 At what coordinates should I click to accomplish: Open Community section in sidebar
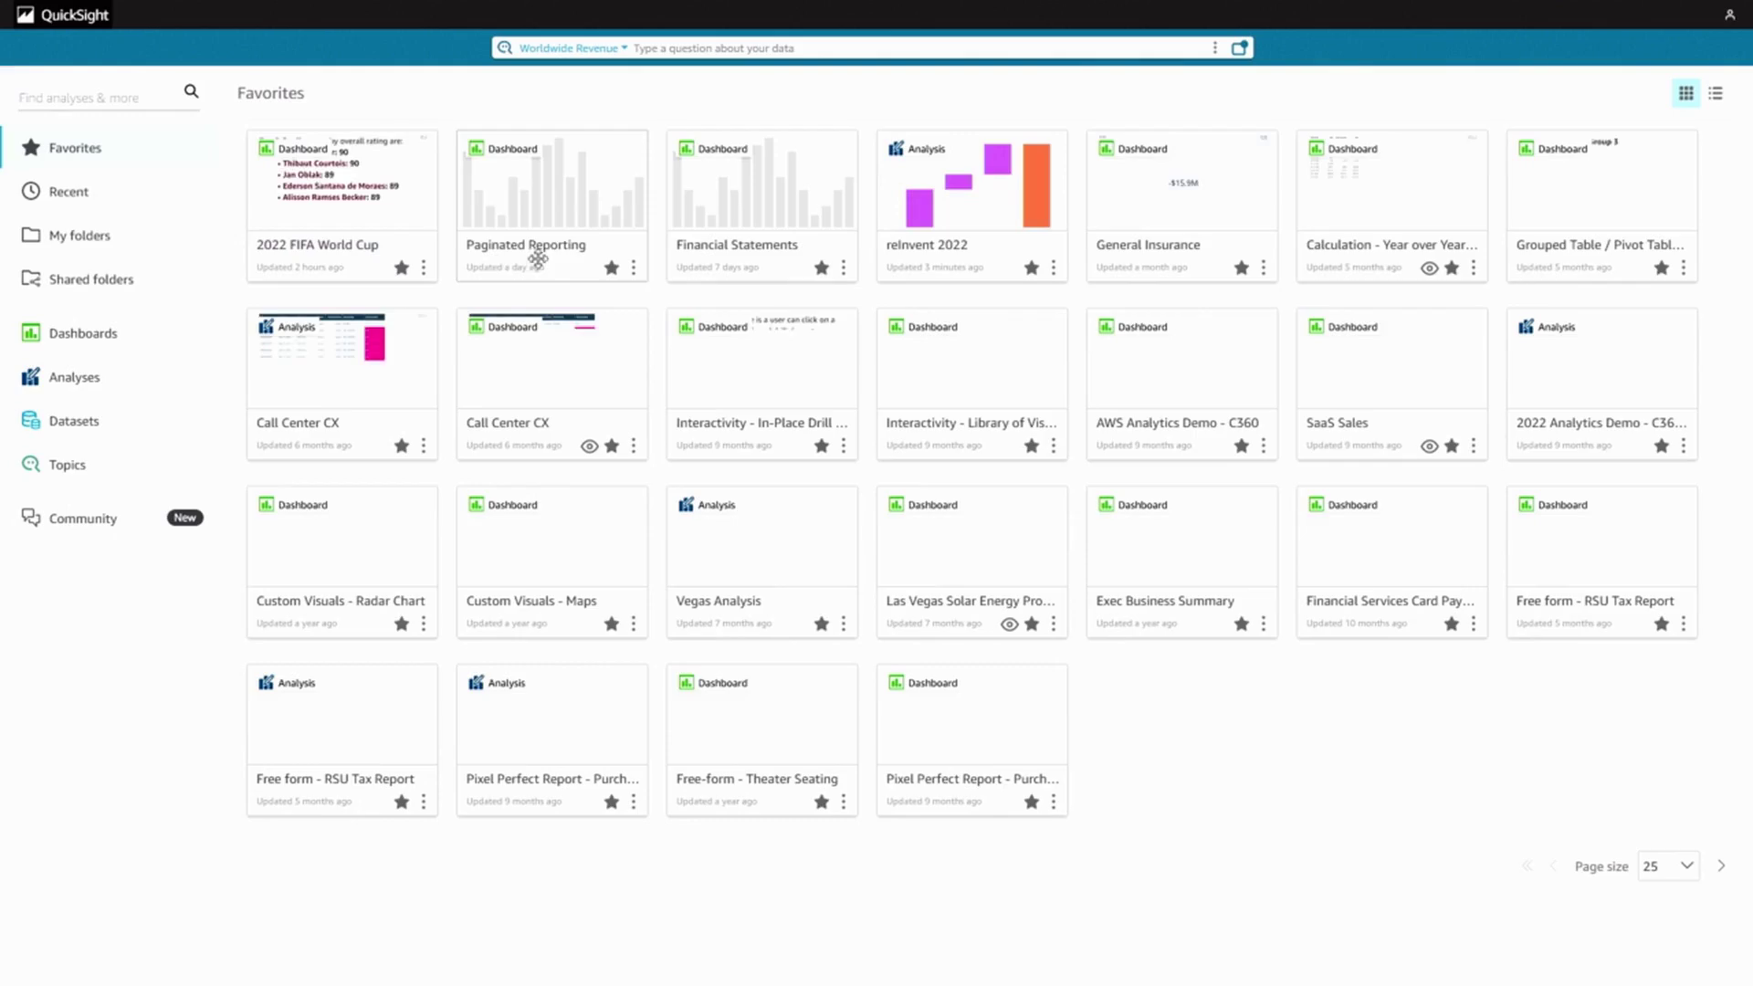tap(82, 519)
